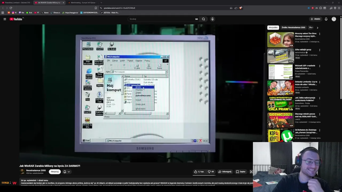Open options for Wniosek USP video
Image resolution: width=342 pixels, height=192 pixels.
(x=319, y=66)
